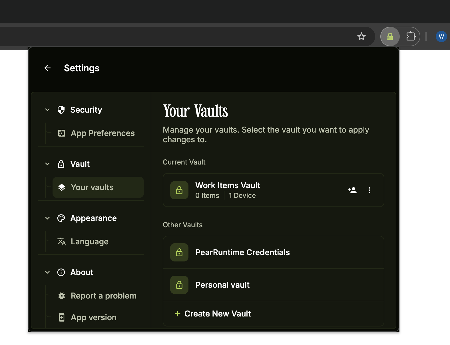Click the Personal vault lock icon
450x345 pixels.
179,285
